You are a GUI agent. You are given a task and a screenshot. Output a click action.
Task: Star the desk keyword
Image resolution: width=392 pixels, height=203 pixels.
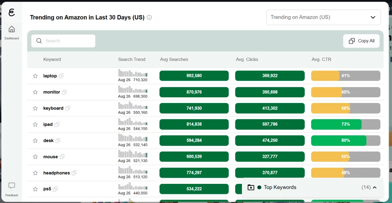coord(35,141)
